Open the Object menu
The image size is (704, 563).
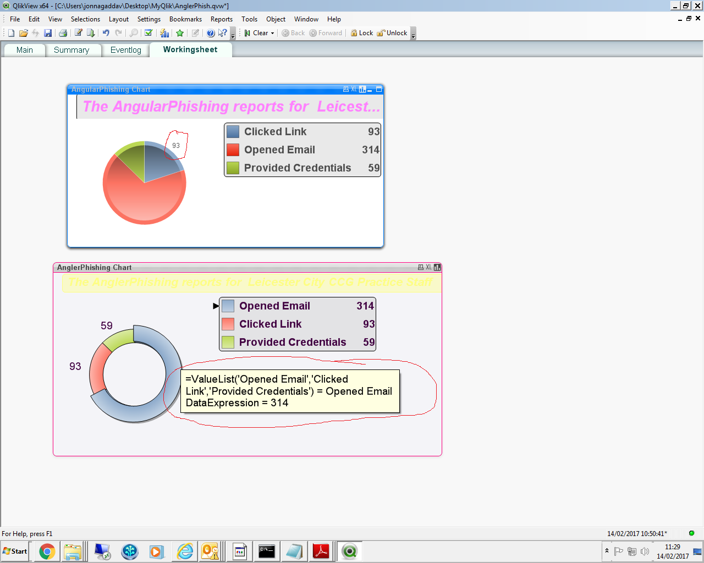276,19
